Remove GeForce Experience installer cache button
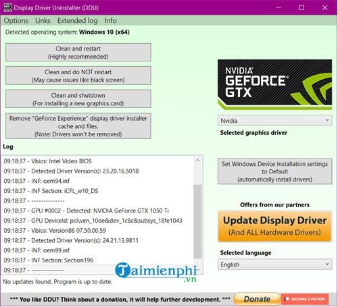 78,126
